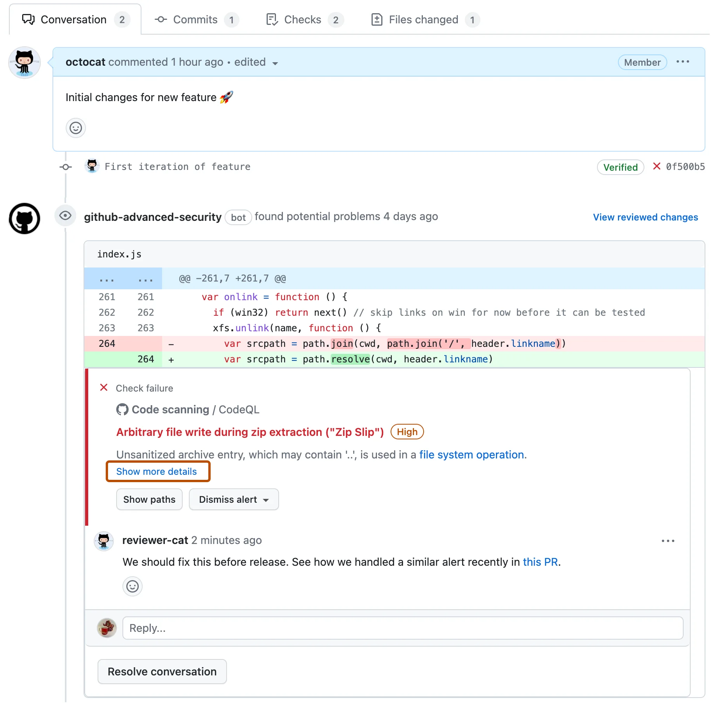Follow the this PR link in reviewer-cat's comment
The width and height of the screenshot is (719, 703).
coord(540,561)
